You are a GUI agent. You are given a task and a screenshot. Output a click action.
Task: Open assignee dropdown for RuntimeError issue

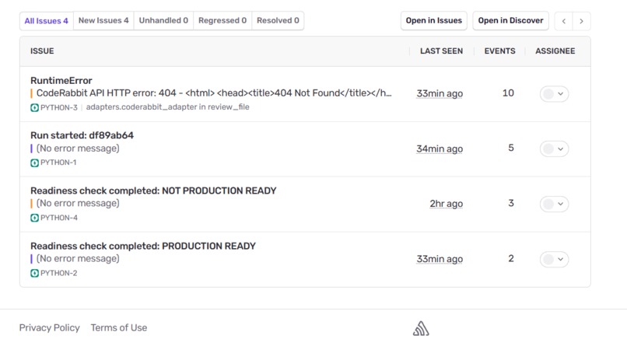click(554, 94)
